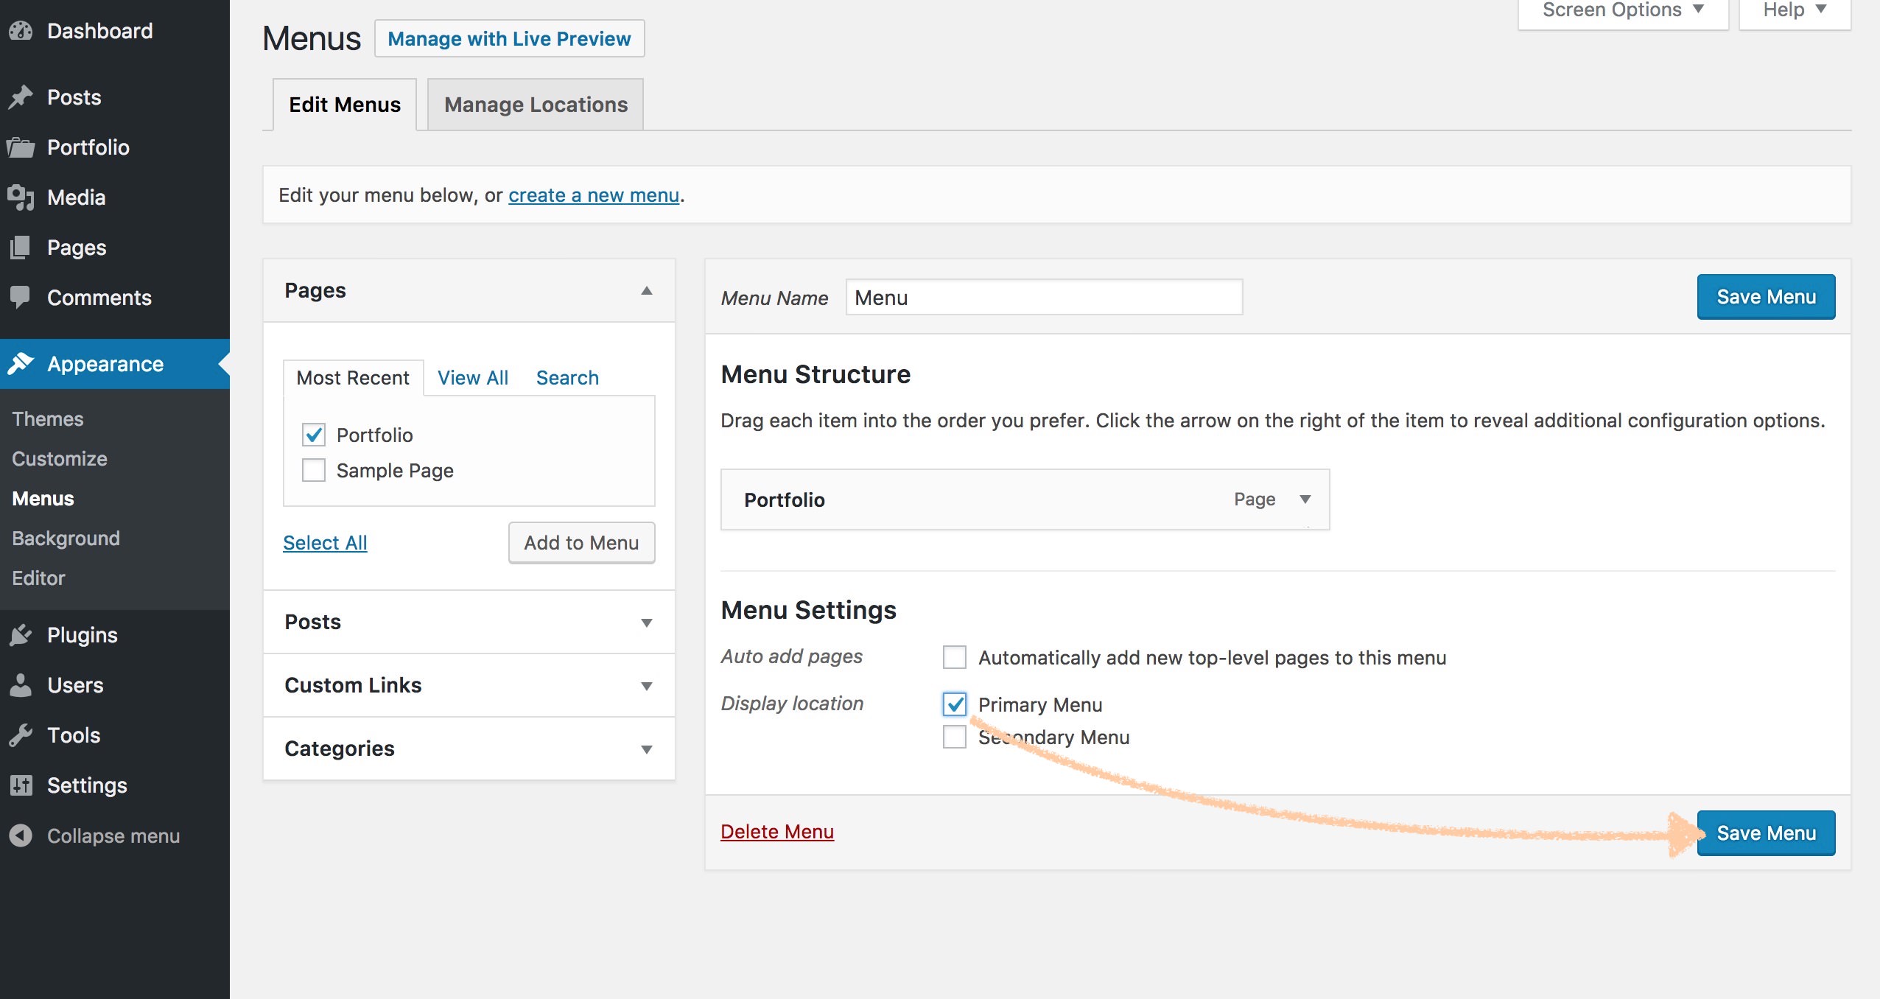Click the Collapse menu arrow icon

click(x=21, y=835)
